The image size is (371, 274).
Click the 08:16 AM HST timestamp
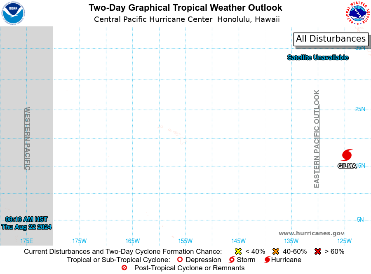tap(26, 219)
